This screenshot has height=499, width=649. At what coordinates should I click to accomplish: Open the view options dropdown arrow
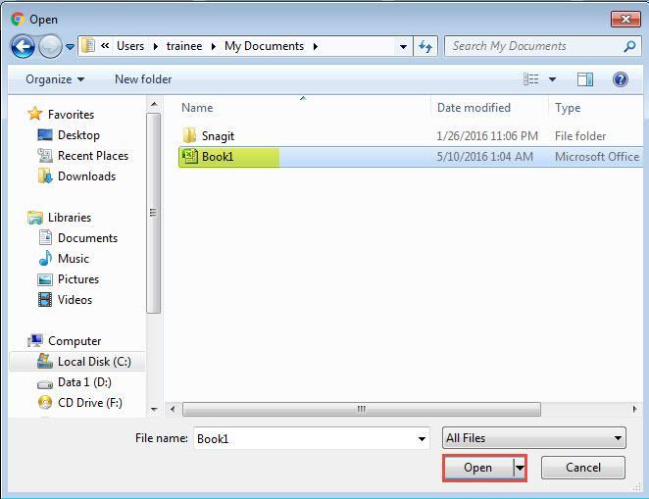[x=552, y=79]
